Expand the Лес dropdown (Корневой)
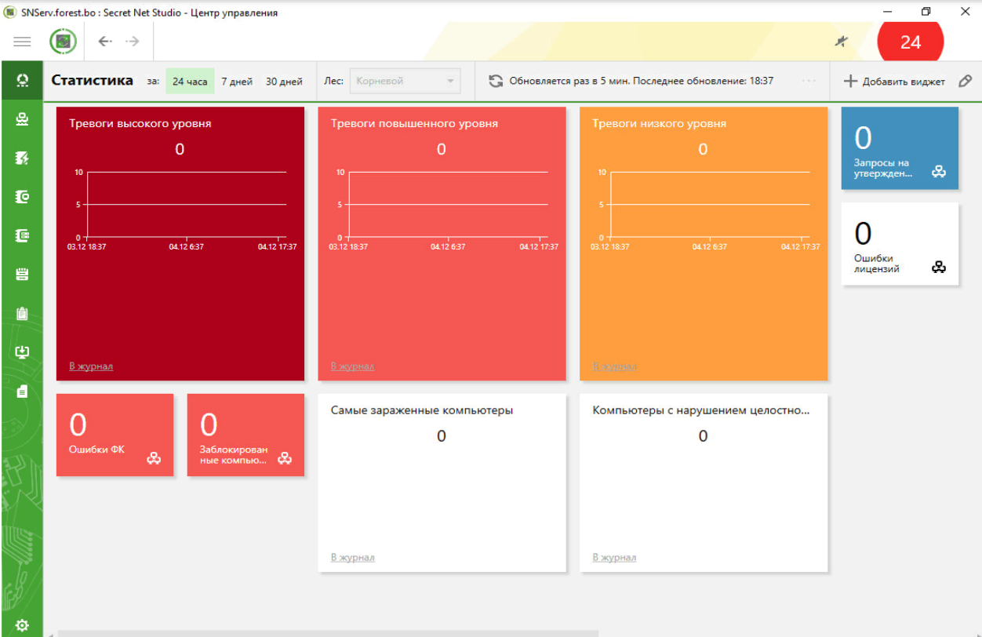982x637 pixels. point(405,81)
